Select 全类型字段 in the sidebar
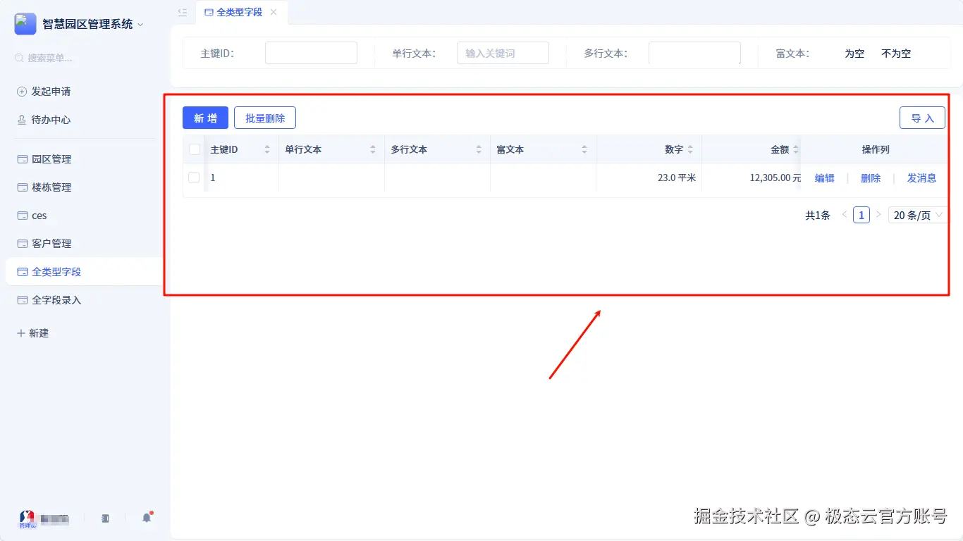 coord(85,272)
